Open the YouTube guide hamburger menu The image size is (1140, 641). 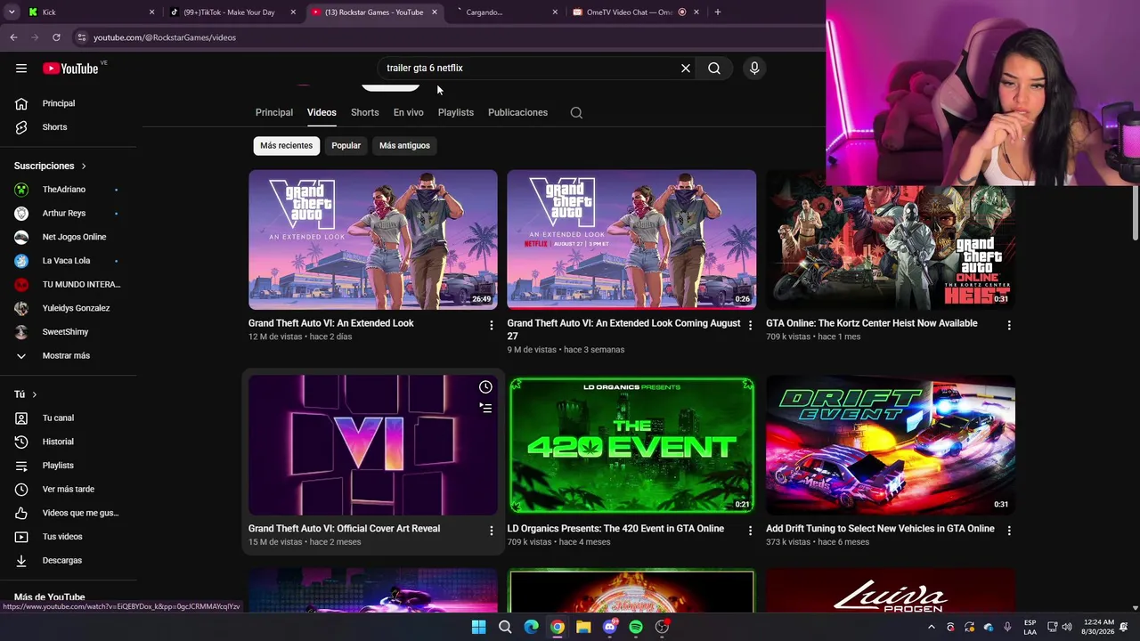(x=21, y=69)
